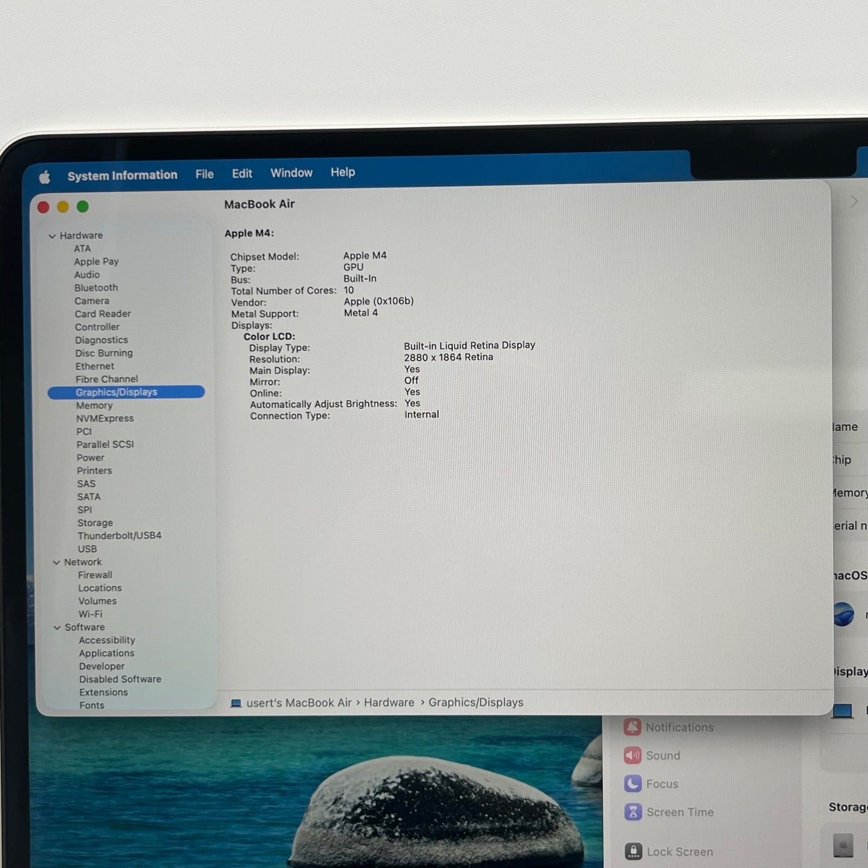
Task: Click Hardware in the path bar
Action: pyautogui.click(x=389, y=702)
